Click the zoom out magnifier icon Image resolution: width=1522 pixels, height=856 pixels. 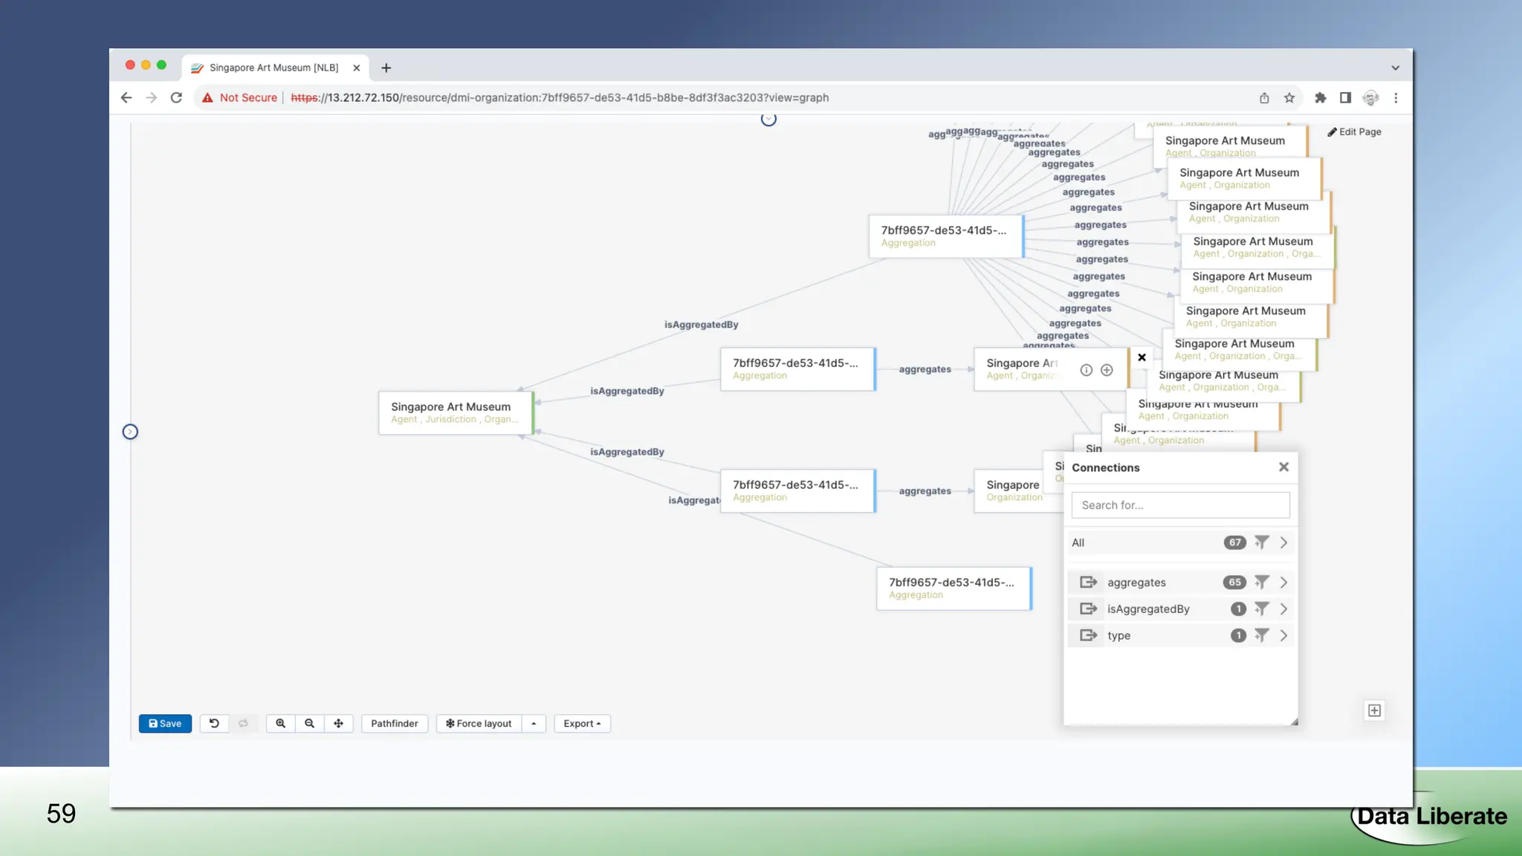point(309,723)
